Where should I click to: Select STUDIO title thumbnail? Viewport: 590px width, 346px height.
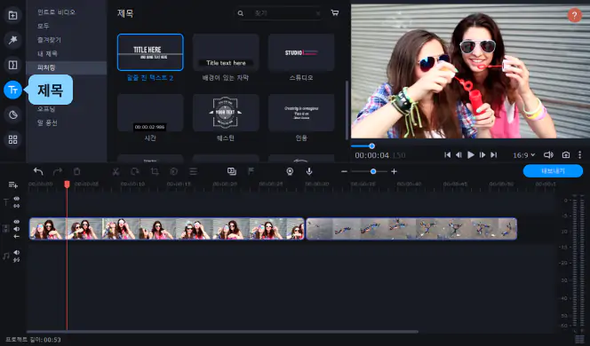301,52
